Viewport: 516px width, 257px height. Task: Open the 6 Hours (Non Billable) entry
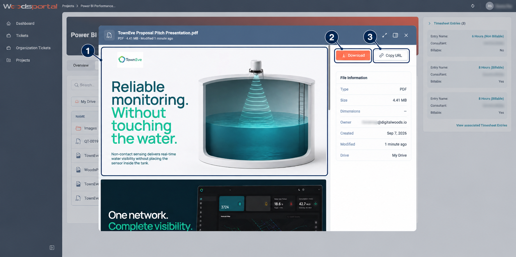pyautogui.click(x=488, y=36)
